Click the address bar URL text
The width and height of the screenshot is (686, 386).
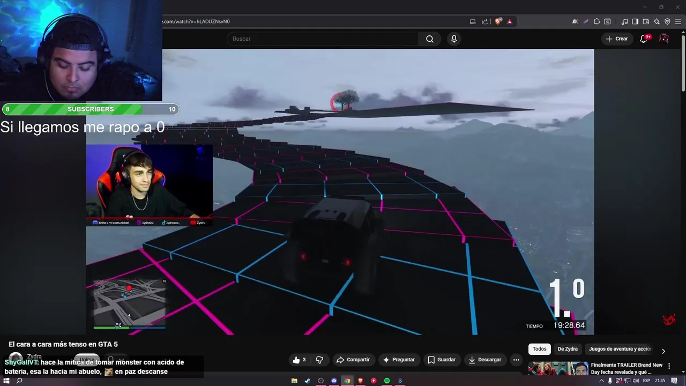(196, 21)
